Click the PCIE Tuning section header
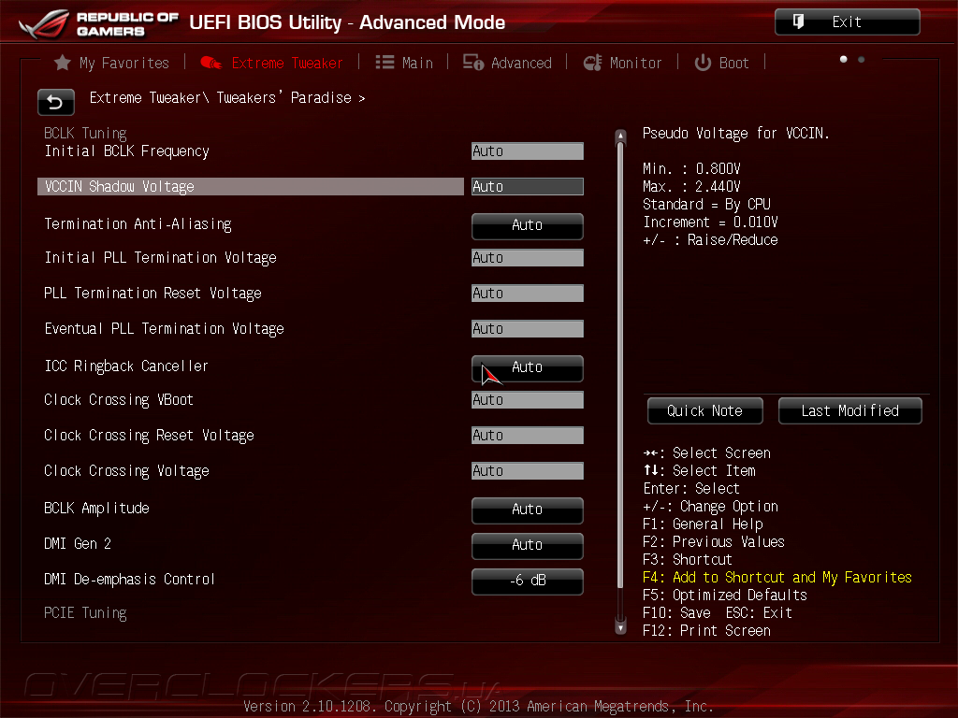The width and height of the screenshot is (958, 718). [85, 613]
